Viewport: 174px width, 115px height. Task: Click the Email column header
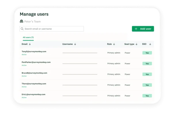24,44
